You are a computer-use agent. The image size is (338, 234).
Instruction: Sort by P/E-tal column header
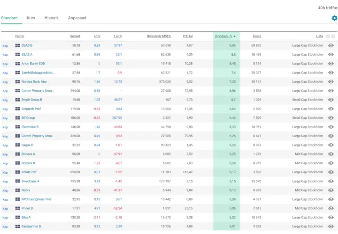tap(188, 36)
